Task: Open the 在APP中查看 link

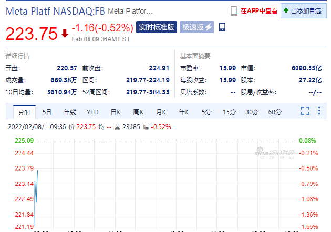Action: [x=259, y=11]
